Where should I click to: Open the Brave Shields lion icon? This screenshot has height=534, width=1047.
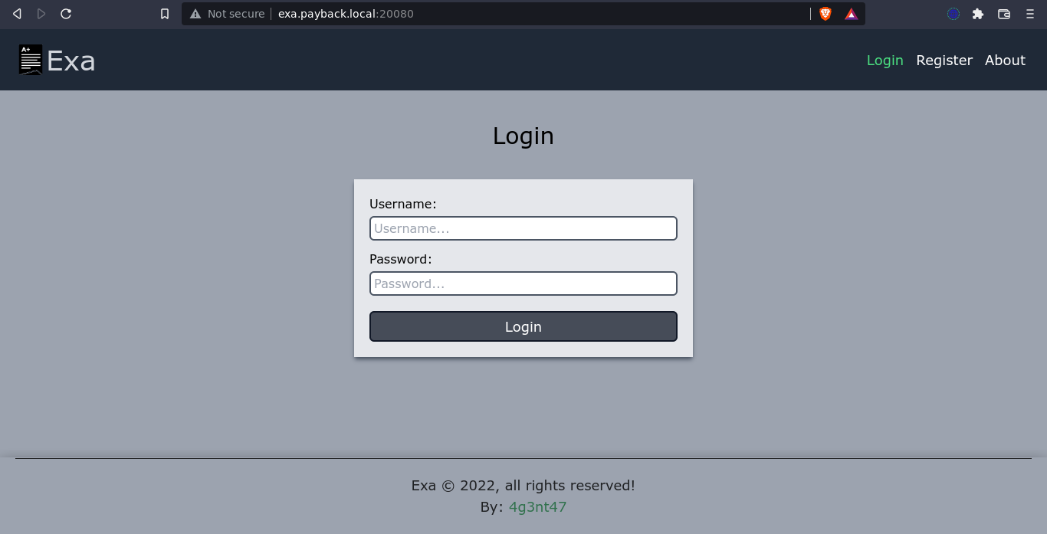pyautogui.click(x=825, y=14)
